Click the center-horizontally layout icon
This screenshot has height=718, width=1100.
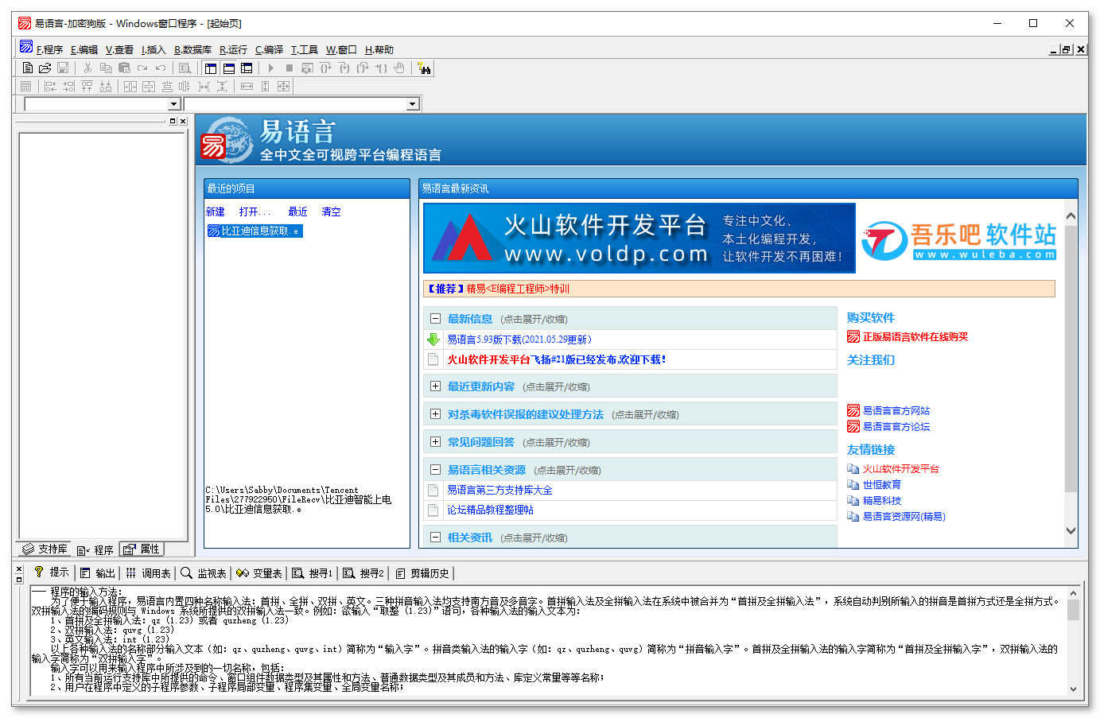click(130, 86)
